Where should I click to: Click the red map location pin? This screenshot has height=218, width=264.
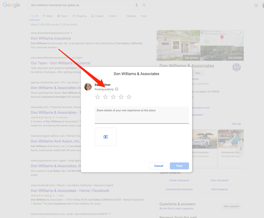pyautogui.click(x=222, y=37)
